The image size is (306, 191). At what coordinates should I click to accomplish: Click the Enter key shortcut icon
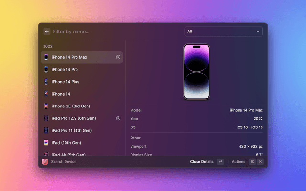point(220,162)
